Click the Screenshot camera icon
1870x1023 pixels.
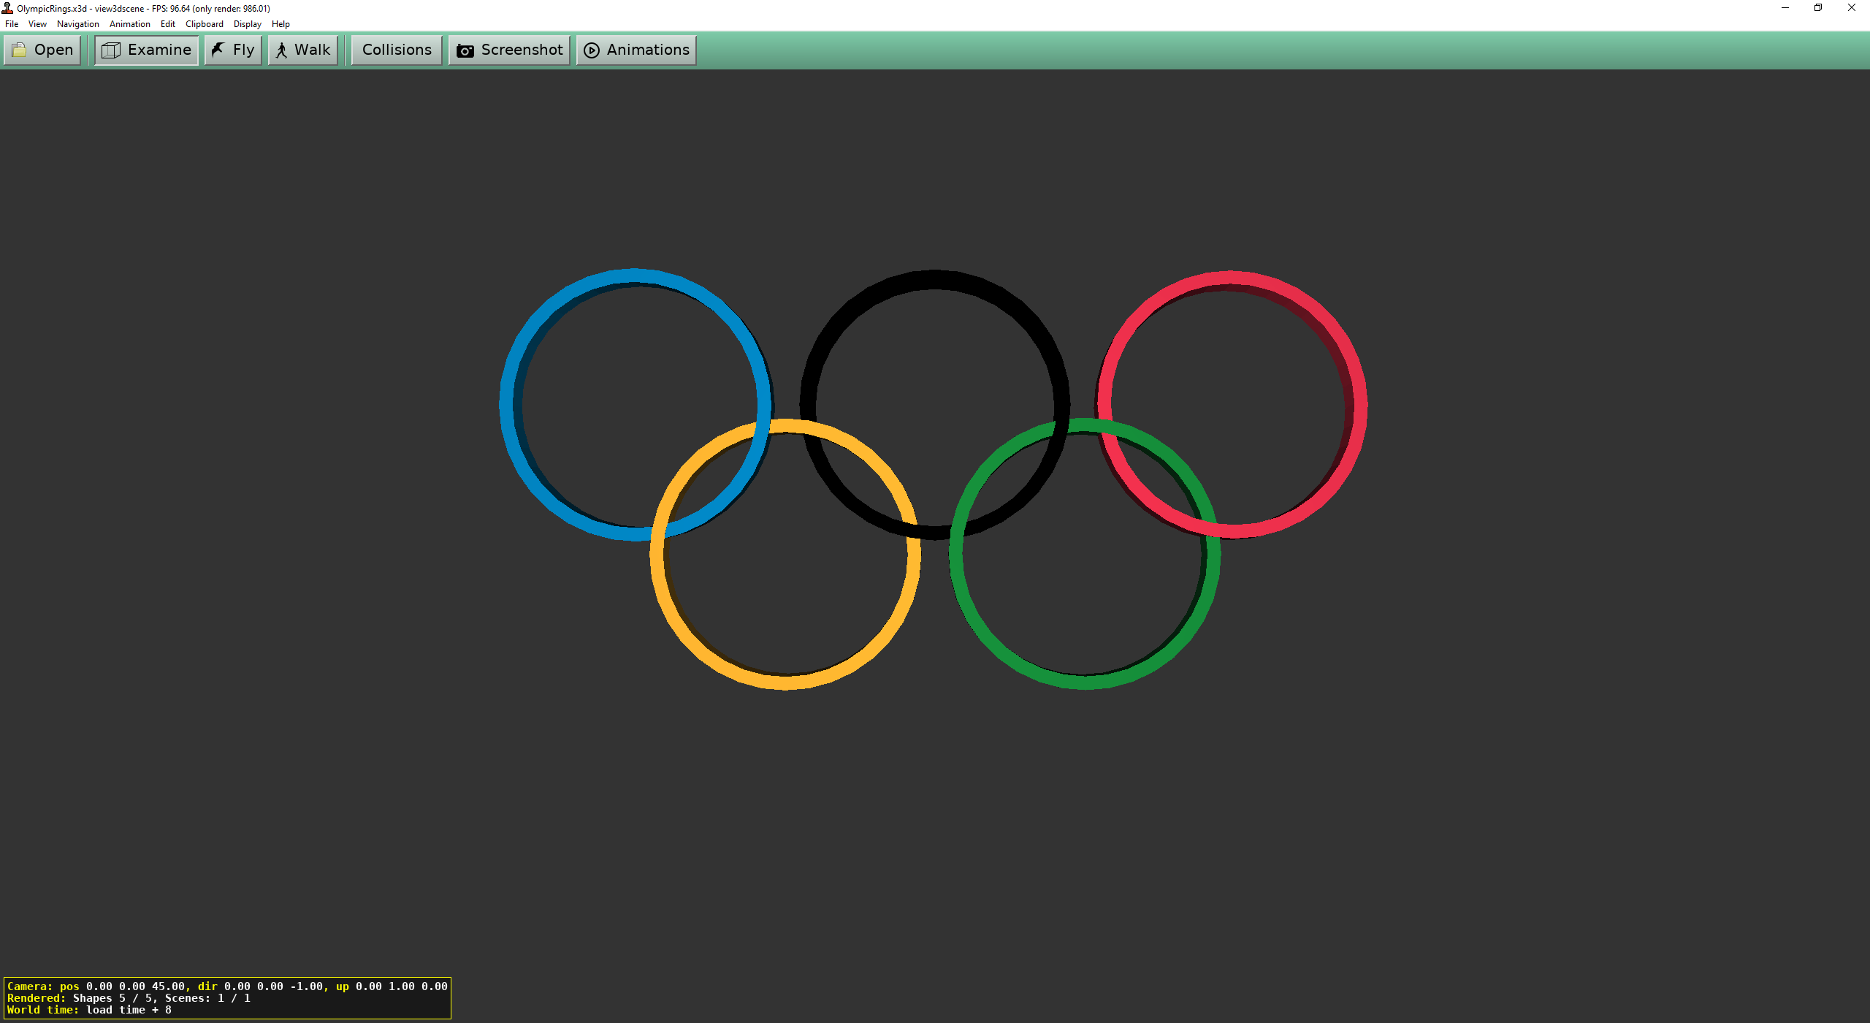(x=465, y=50)
